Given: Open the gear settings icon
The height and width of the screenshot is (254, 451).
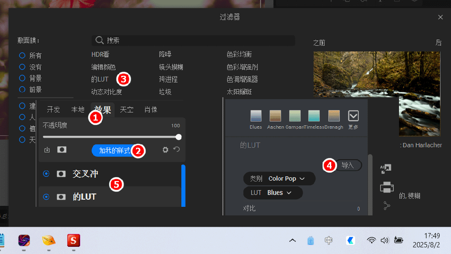Looking at the screenshot, I should point(165,150).
